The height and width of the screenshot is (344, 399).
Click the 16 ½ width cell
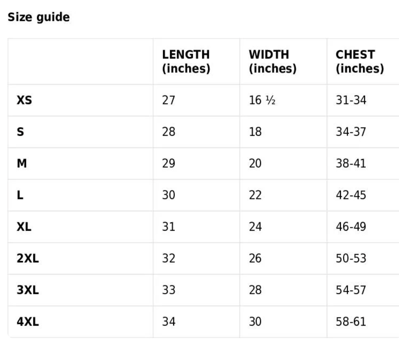262,100
